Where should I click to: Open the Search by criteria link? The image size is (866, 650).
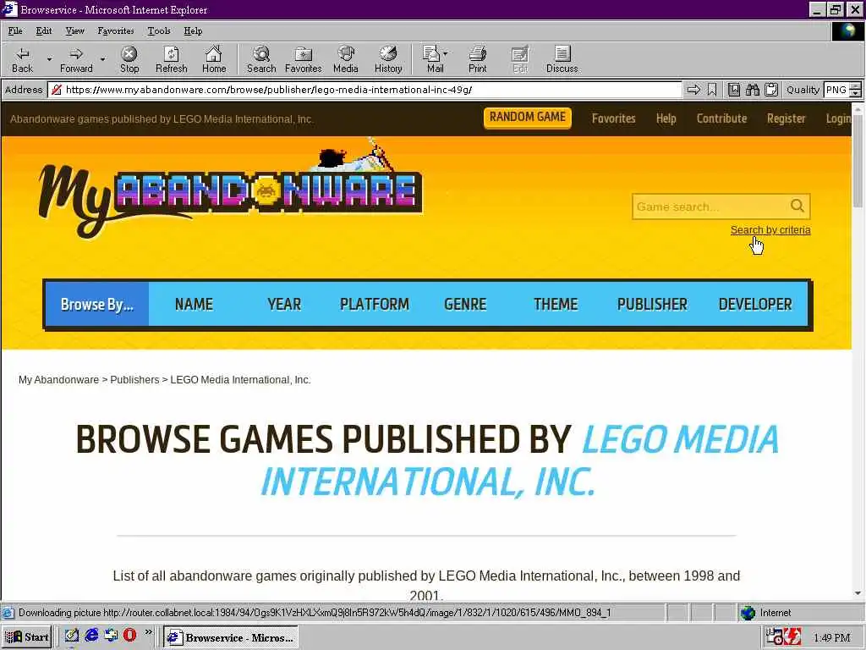[770, 230]
